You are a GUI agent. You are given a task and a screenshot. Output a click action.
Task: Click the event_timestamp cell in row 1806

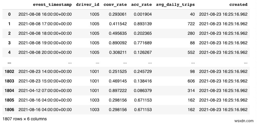click(x=45, y=110)
